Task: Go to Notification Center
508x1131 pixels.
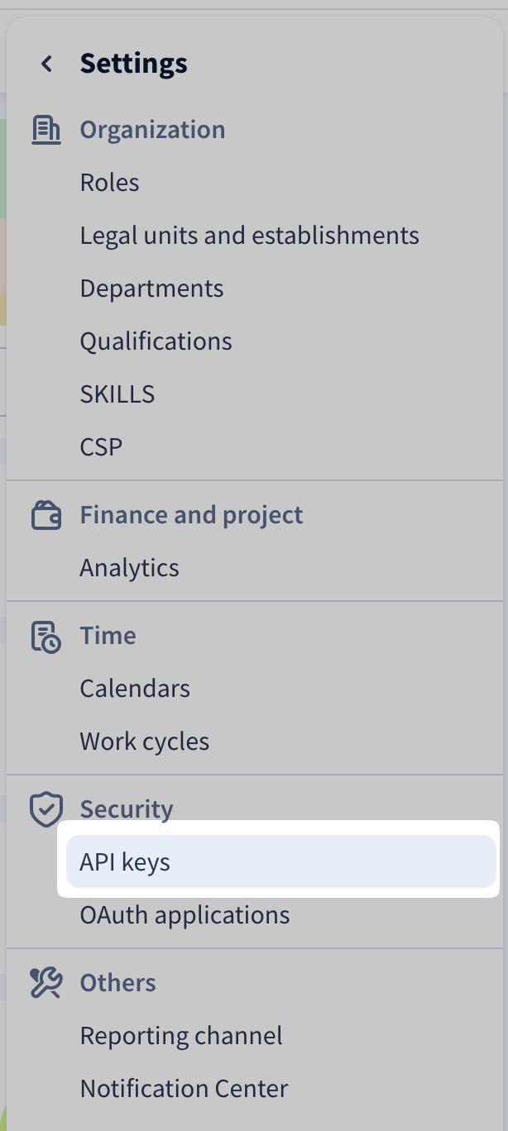Action: click(184, 1089)
